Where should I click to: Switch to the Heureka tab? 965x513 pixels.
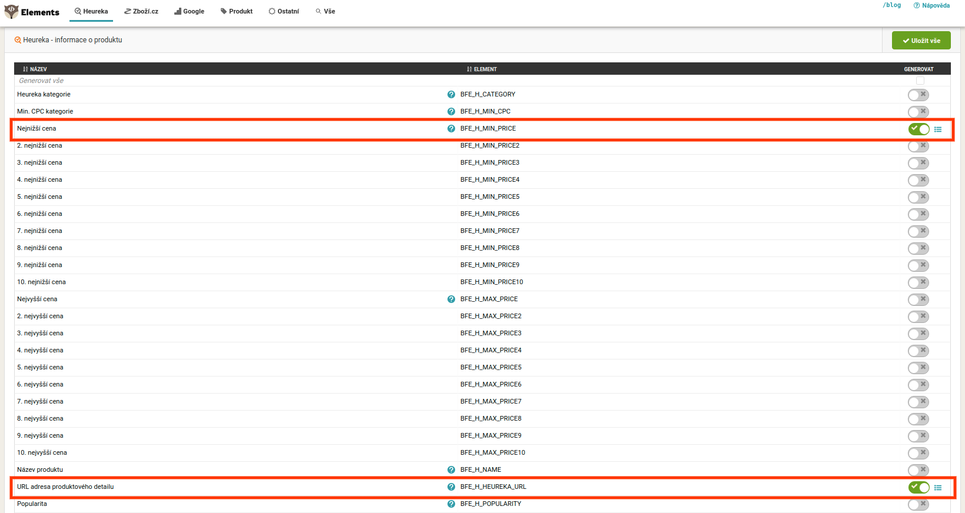(91, 11)
